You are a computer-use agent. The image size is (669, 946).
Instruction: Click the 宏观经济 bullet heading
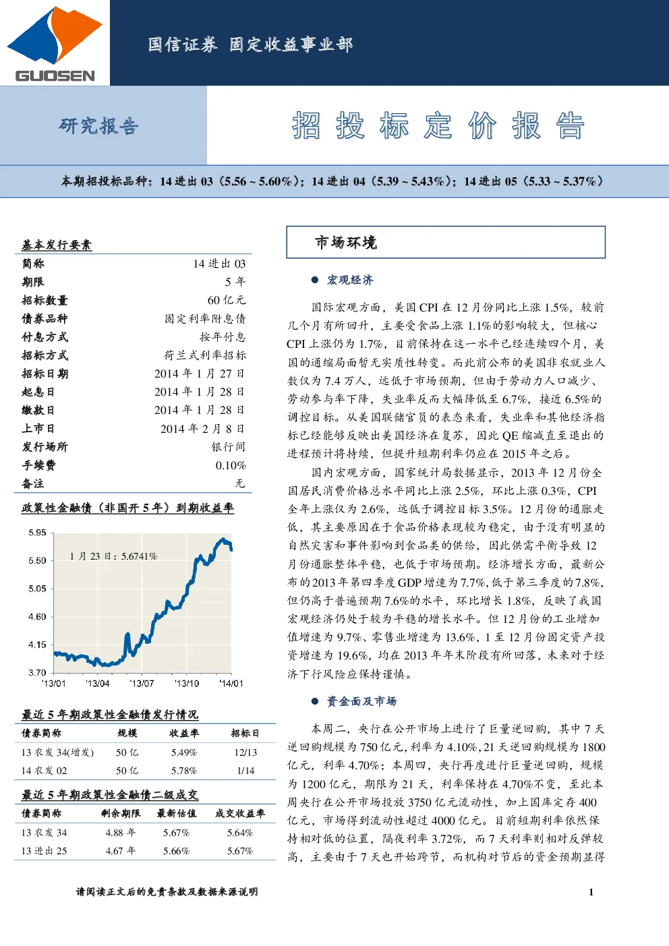(x=350, y=280)
